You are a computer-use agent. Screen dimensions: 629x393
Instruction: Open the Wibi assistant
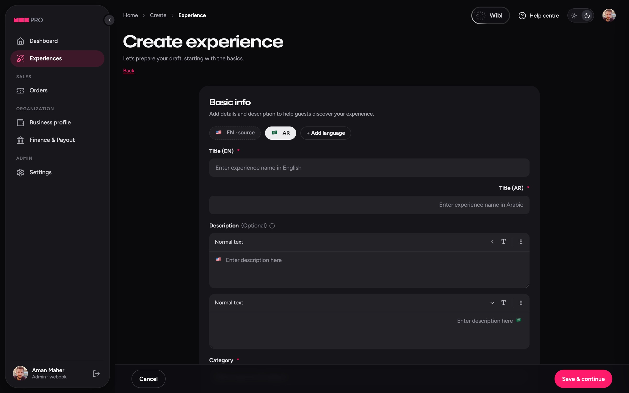click(490, 15)
